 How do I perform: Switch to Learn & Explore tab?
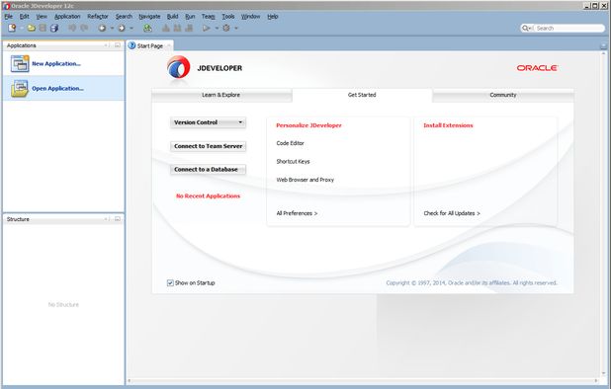click(x=221, y=95)
